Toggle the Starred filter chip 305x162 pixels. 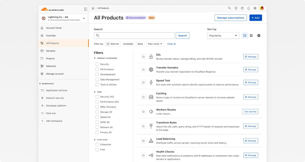pyautogui.click(x=113, y=44)
